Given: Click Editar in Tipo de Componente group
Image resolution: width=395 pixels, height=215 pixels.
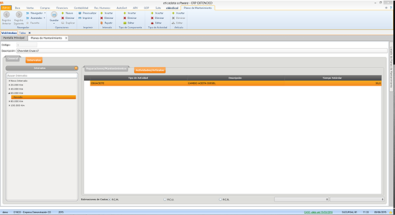Looking at the screenshot, I should click(129, 23).
